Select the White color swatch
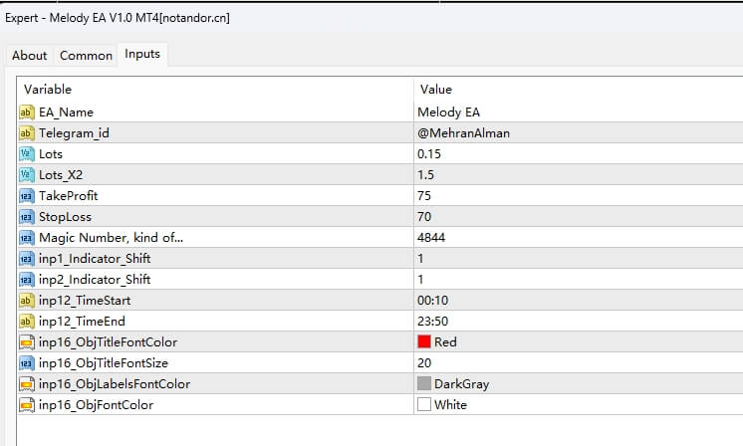The height and width of the screenshot is (446, 743). 424,404
